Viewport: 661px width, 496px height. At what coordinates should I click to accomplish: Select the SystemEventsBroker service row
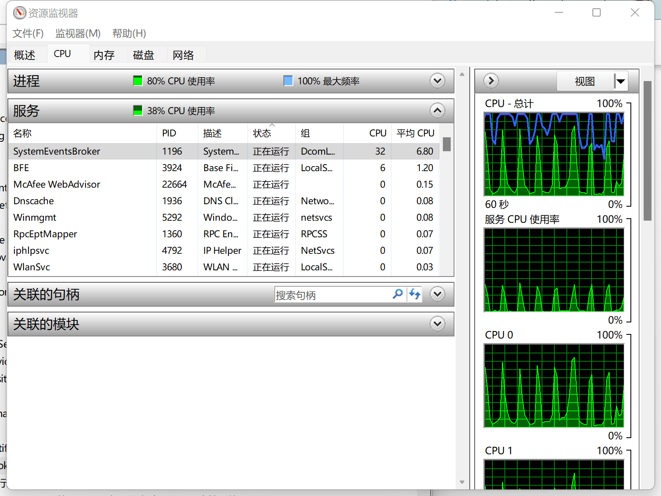[x=224, y=151]
